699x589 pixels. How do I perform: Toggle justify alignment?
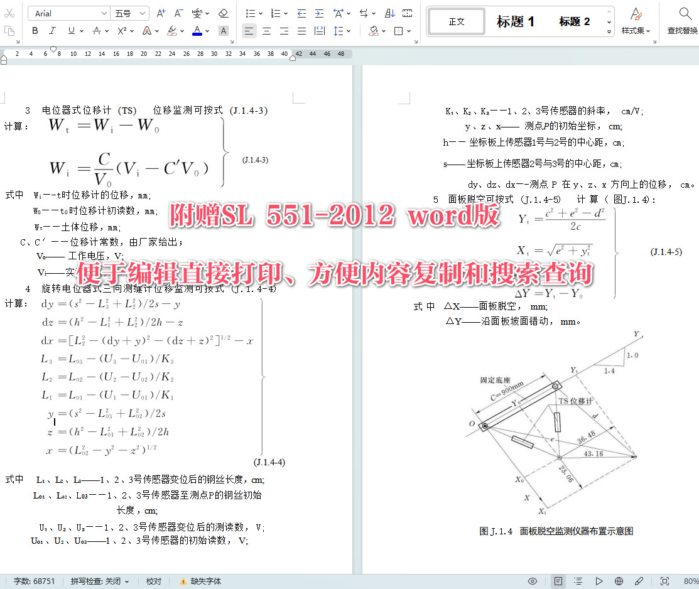[301, 31]
